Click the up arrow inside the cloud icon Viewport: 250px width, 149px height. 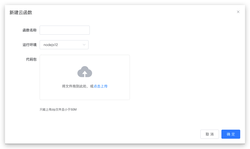click(85, 73)
